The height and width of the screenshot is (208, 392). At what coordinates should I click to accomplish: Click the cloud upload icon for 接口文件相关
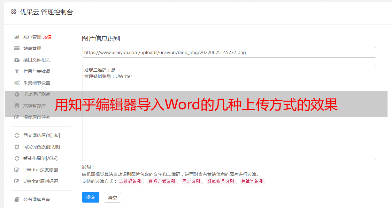(17, 60)
